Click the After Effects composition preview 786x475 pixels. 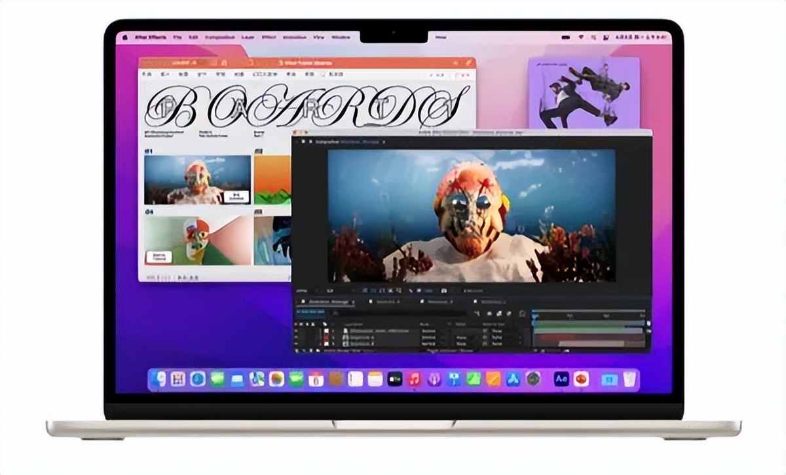pos(472,215)
